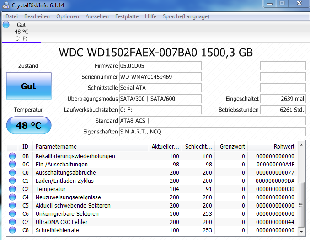Select the C: F: disk tab
This screenshot has height=240, width=310.
[x=21, y=32]
